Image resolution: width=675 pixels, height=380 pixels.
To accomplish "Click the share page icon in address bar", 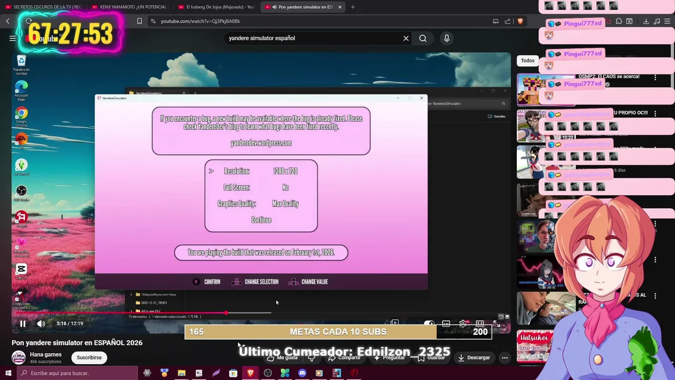I will (x=508, y=21).
